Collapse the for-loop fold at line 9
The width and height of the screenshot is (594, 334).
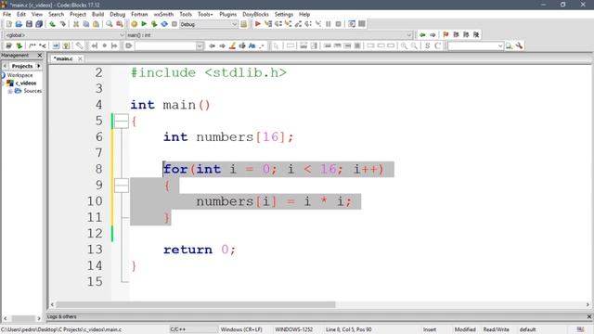[x=122, y=186]
